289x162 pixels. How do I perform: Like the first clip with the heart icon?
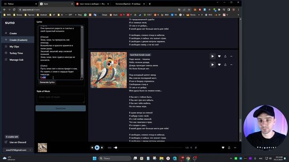tap(219, 56)
